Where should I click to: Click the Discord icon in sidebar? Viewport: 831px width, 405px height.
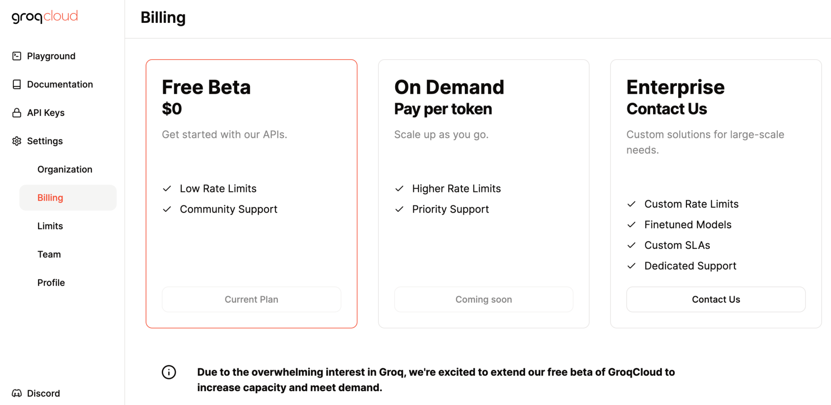[17, 393]
